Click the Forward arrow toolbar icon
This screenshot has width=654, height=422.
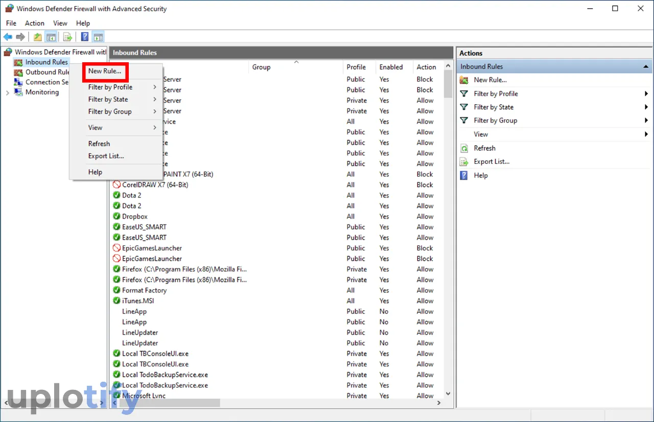(x=20, y=37)
